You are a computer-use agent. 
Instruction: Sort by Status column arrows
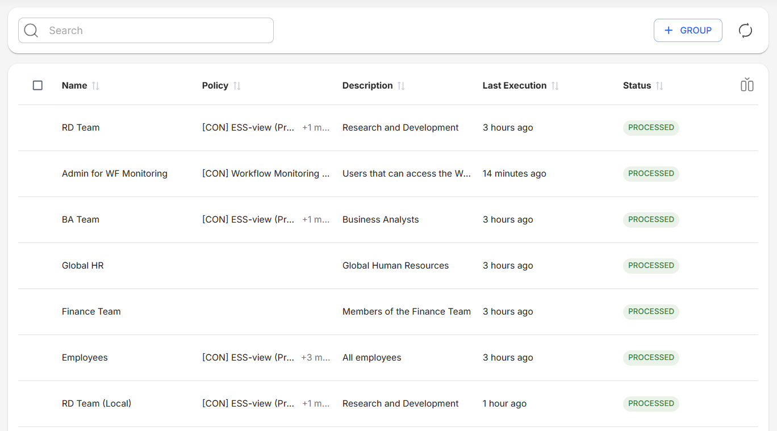coord(659,86)
